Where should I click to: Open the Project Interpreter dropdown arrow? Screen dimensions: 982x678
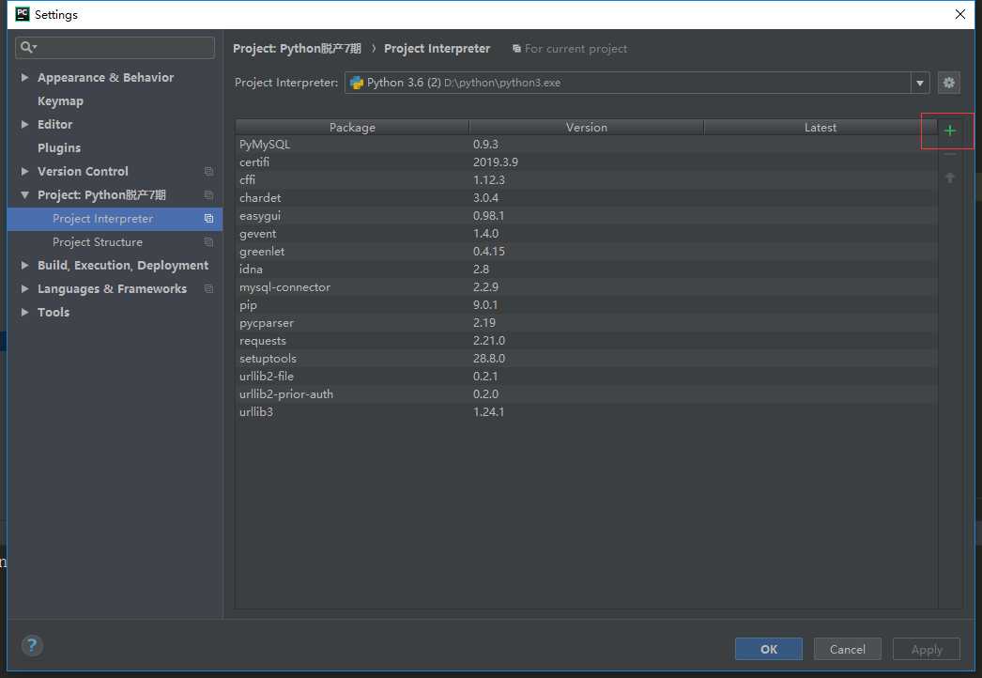(x=919, y=83)
